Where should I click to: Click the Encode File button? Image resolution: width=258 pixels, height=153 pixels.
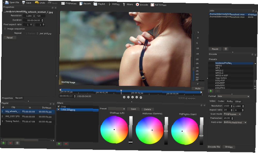point(214,147)
